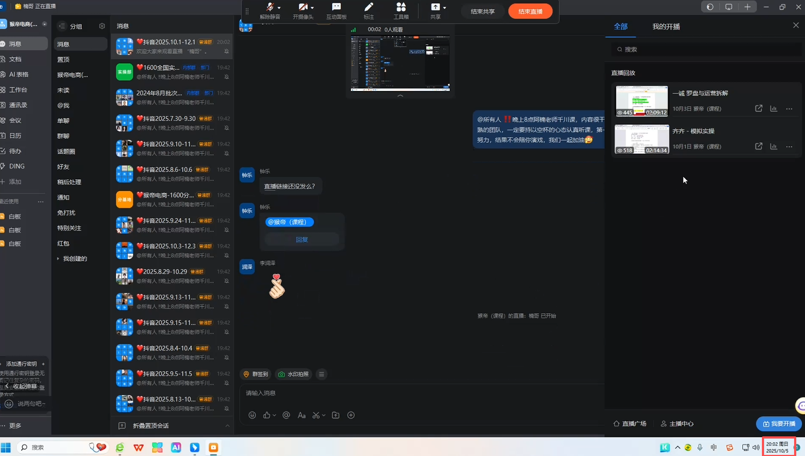Click the orange 结束直播 button
This screenshot has height=456, width=805.
click(x=530, y=11)
